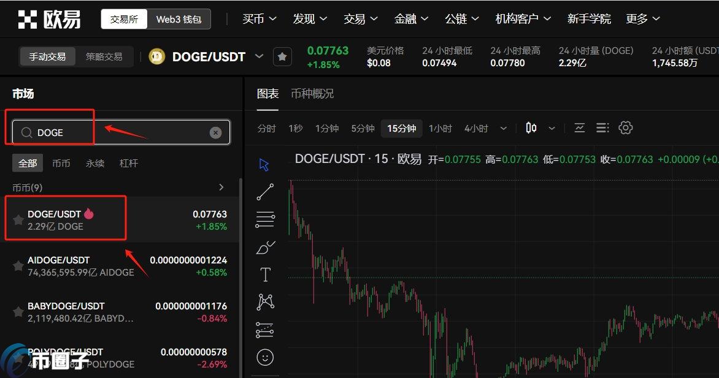This screenshot has width=719, height=378.
Task: Select the 币币 market filter tab
Action: pyautogui.click(x=61, y=163)
